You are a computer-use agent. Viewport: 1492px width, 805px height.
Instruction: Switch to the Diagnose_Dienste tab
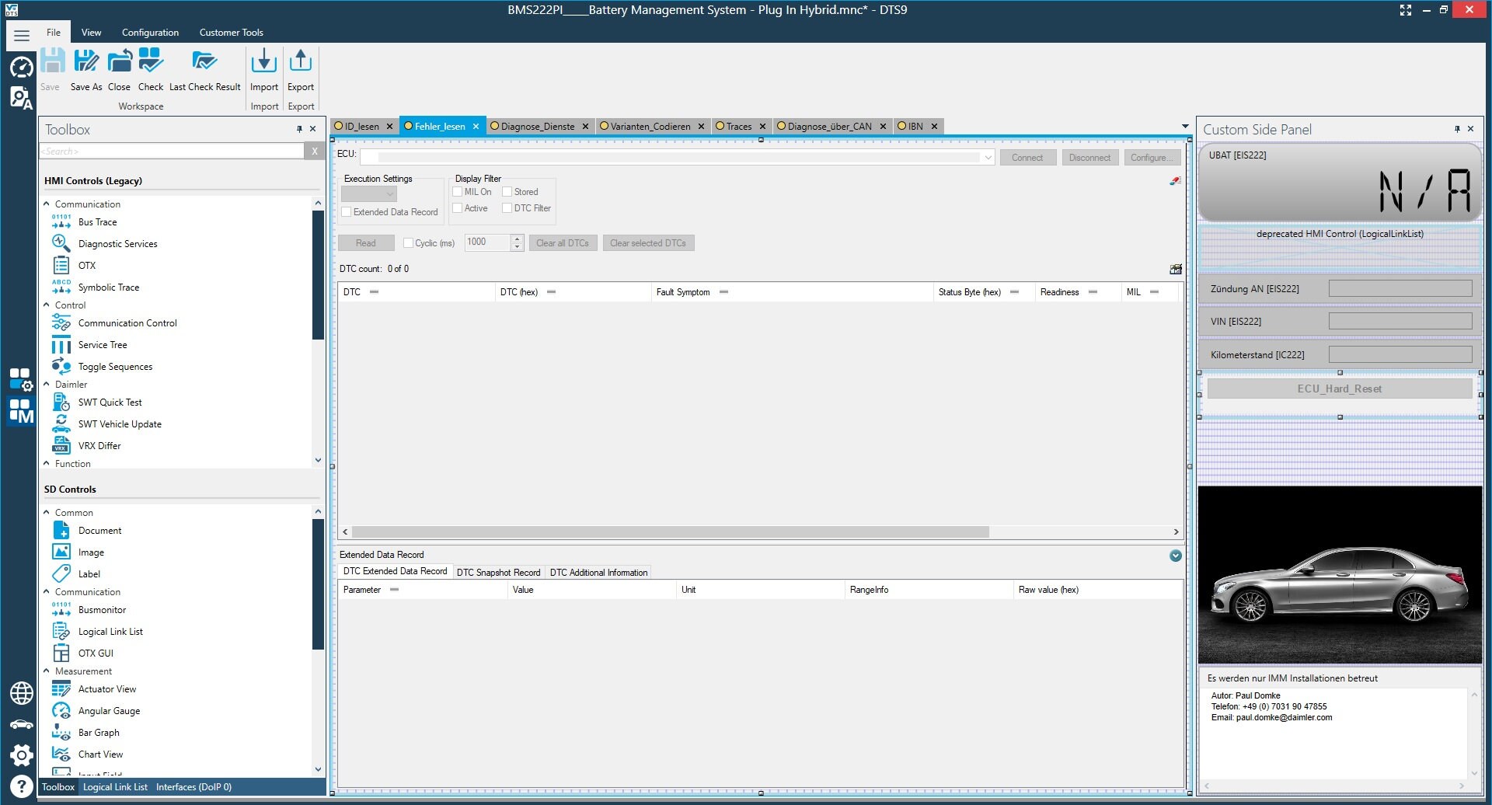pyautogui.click(x=538, y=126)
